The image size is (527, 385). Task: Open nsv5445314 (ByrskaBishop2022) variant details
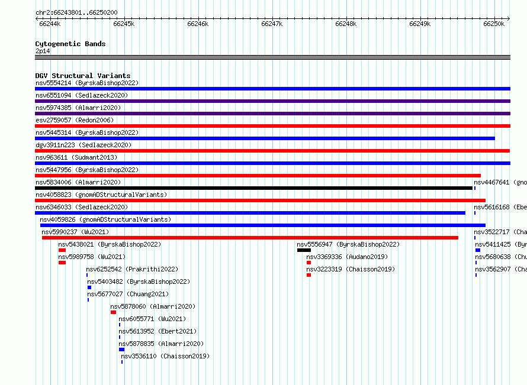coord(87,132)
